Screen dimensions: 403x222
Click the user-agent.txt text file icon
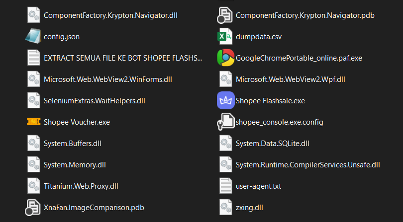click(226, 186)
